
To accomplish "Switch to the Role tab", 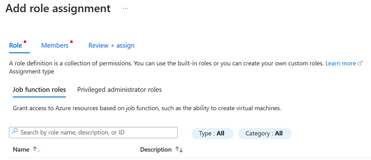I will (15, 45).
